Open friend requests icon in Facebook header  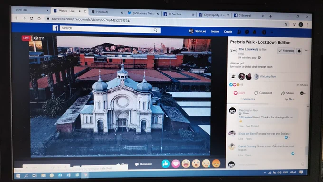coord(239,32)
